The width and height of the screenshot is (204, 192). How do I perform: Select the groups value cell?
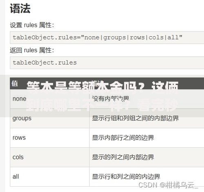coord(50,118)
